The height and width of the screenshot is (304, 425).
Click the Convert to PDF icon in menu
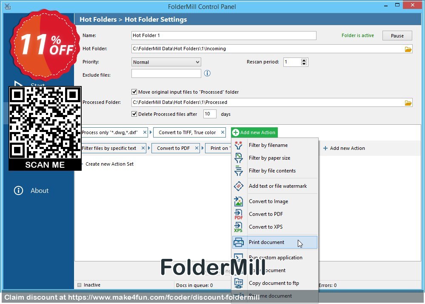click(x=239, y=214)
